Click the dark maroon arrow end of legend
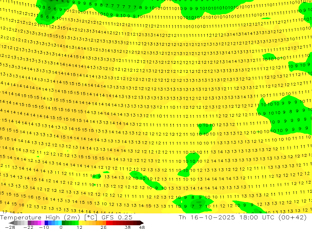 click(x=142, y=223)
